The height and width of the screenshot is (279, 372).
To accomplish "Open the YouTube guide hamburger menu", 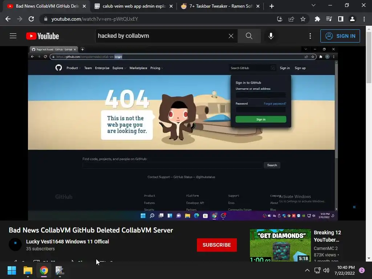I will click(13, 36).
